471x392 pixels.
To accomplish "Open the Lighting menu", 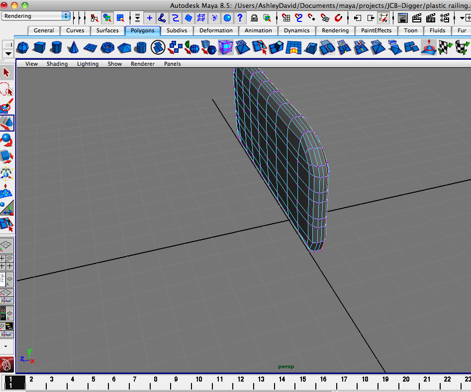I will (88, 64).
